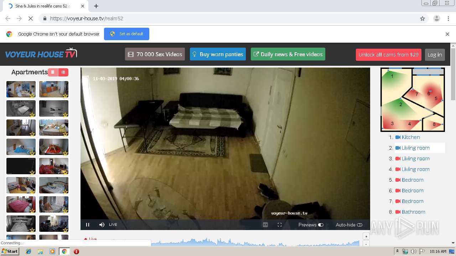456x256 pixels.
Task: Click the red security taskbar icon
Action: 76,251
